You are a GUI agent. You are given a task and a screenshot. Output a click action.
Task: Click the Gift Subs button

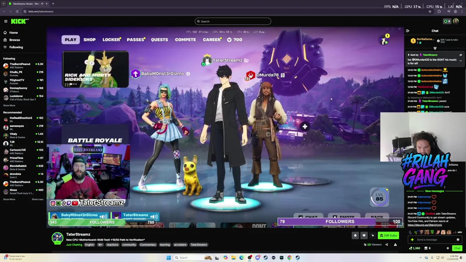tap(388, 236)
